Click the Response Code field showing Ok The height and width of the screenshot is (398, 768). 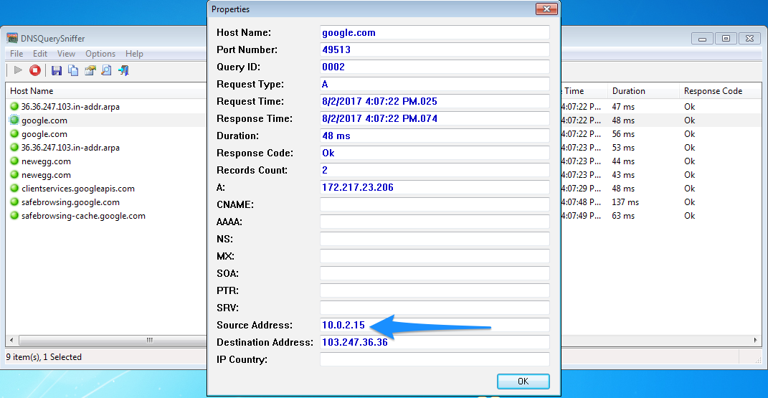click(x=435, y=153)
